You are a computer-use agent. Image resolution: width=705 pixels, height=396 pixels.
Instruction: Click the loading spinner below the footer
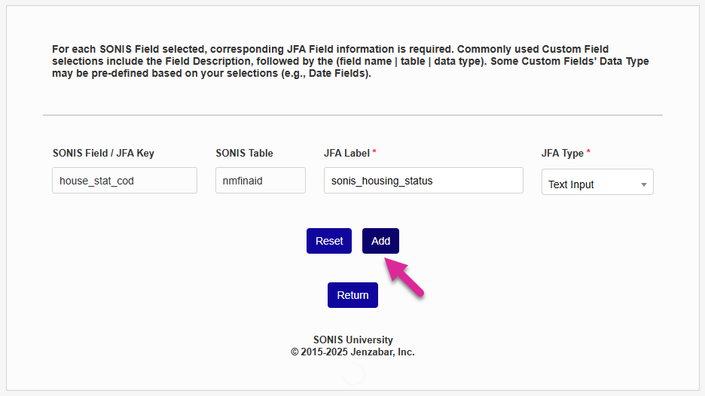353,373
